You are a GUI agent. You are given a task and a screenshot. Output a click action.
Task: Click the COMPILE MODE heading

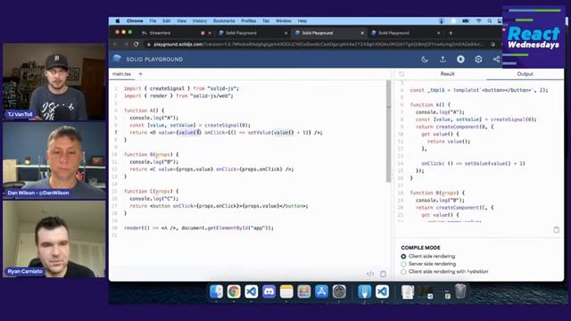tap(420, 248)
